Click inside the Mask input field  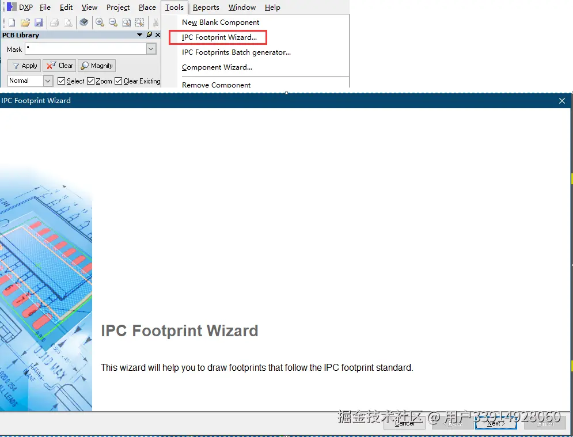click(86, 49)
